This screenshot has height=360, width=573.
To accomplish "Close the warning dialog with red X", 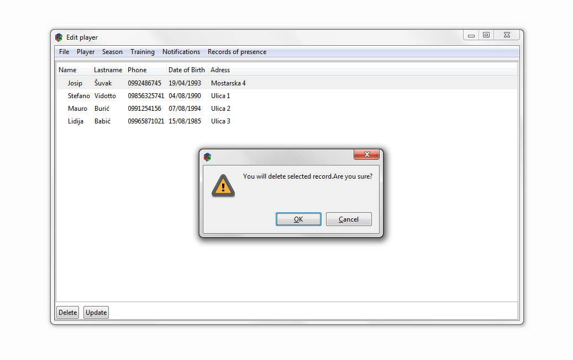I will coord(366,154).
